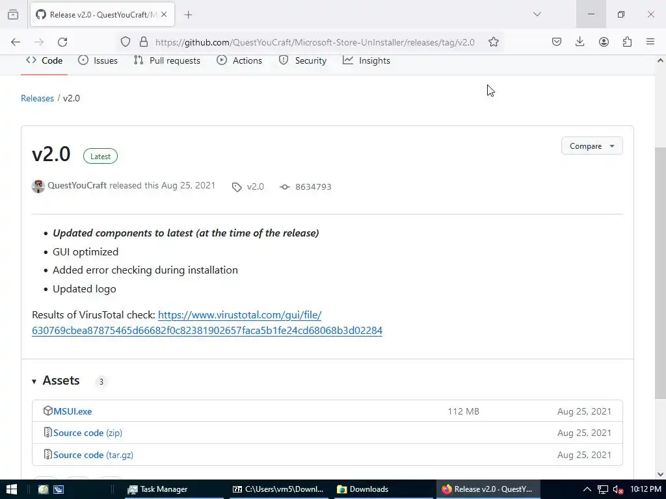
Task: Open commit 8634793 link
Action: pos(313,186)
